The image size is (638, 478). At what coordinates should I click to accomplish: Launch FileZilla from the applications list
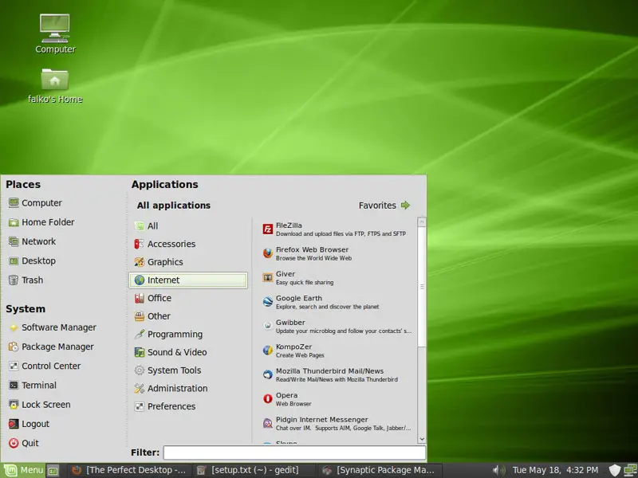(x=337, y=229)
